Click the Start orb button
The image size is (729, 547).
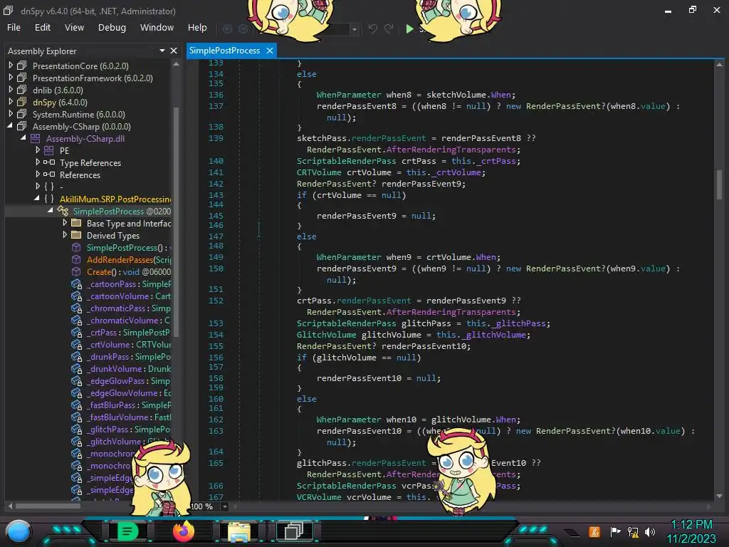18,532
